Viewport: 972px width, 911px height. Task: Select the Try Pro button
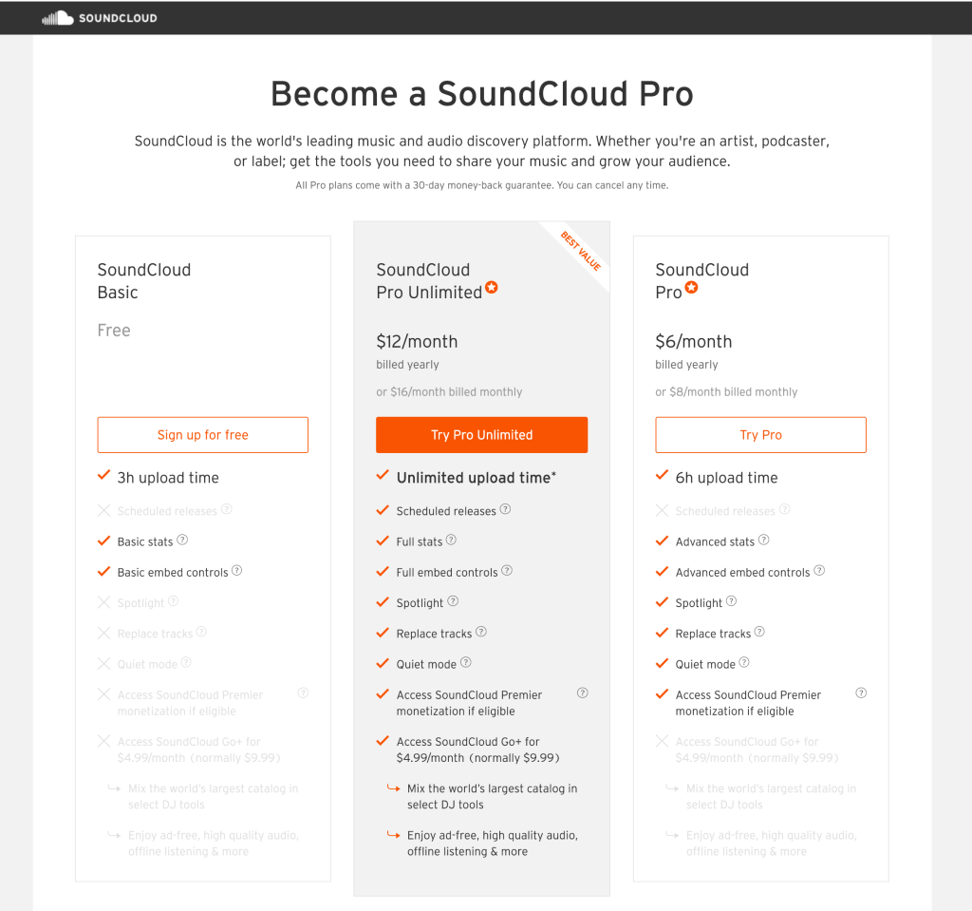(760, 434)
